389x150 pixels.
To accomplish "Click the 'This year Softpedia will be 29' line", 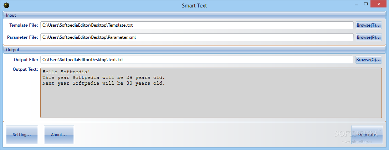I will 103,77.
